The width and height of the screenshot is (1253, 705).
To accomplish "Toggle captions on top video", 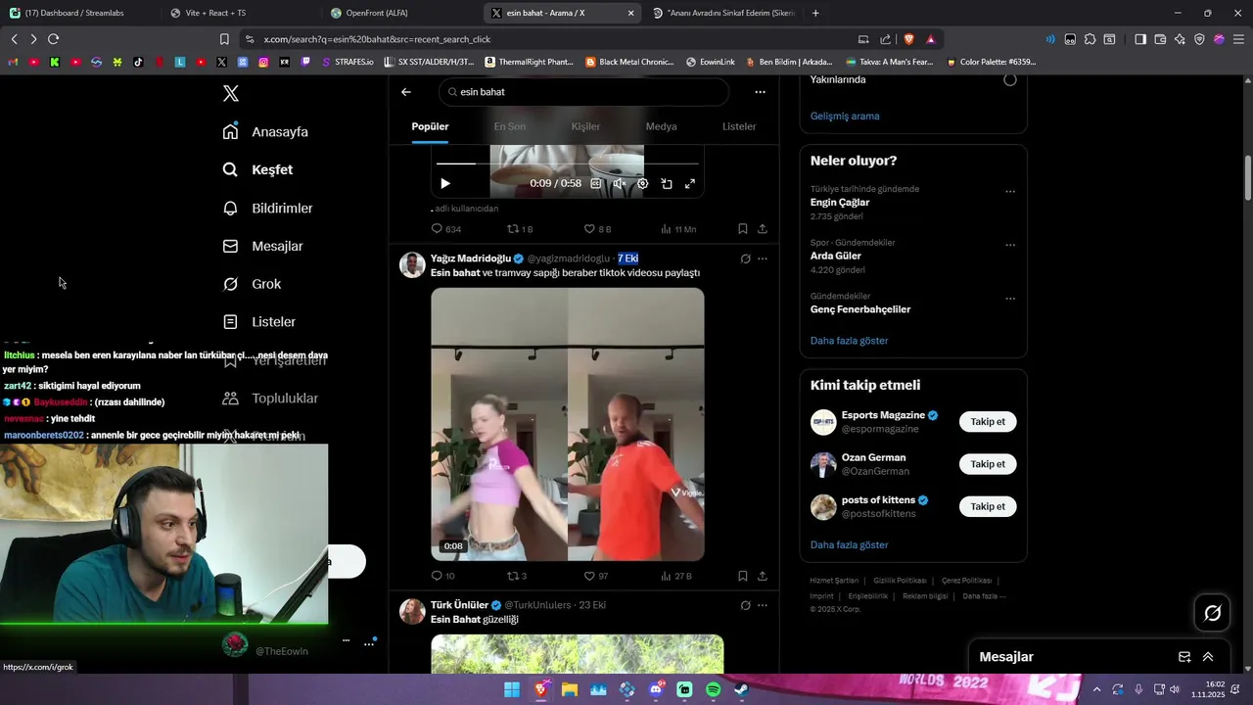I will pos(595,183).
